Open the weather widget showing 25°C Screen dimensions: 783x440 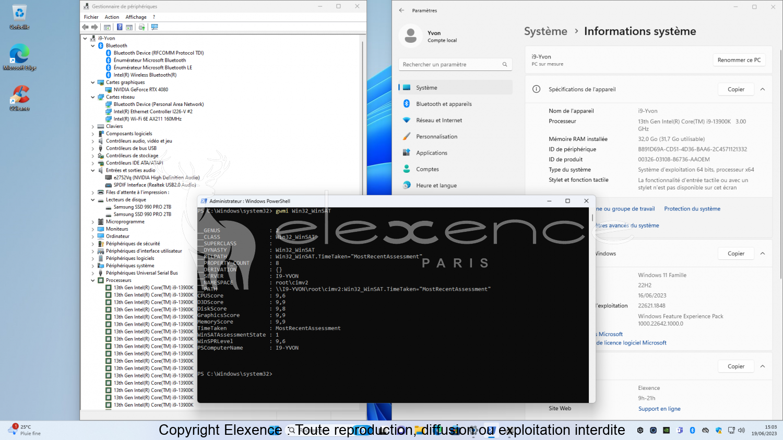24,430
